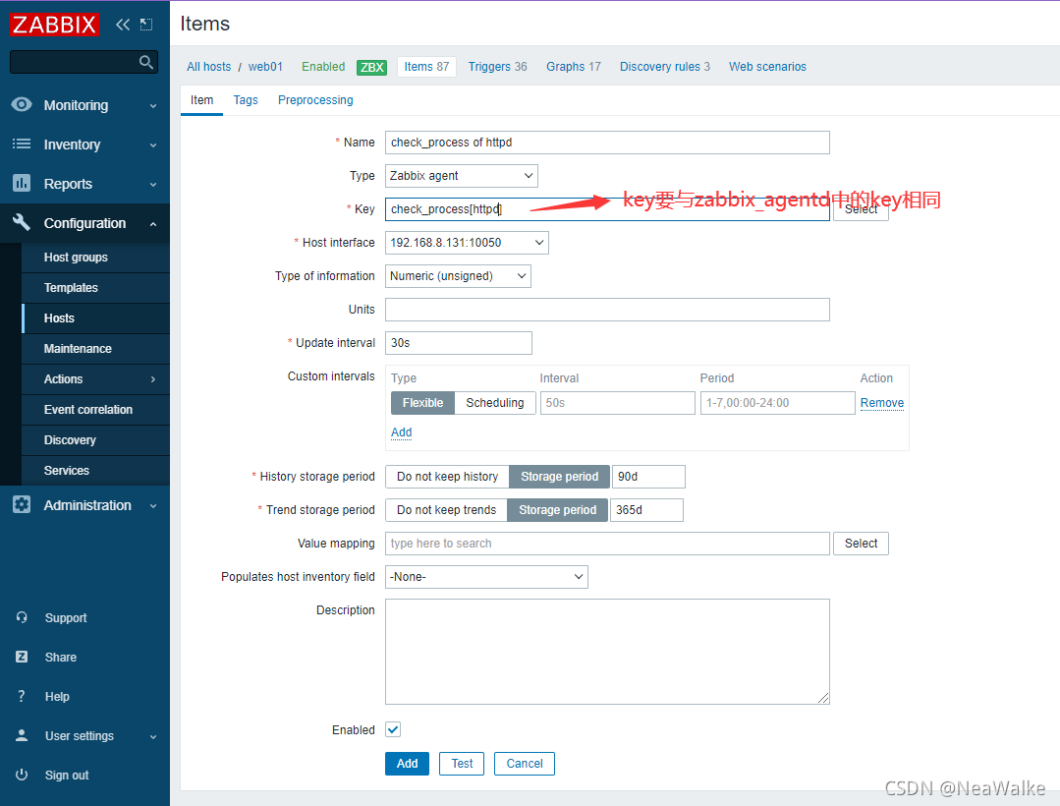
Task: Click the Inventory list icon
Action: click(x=22, y=144)
